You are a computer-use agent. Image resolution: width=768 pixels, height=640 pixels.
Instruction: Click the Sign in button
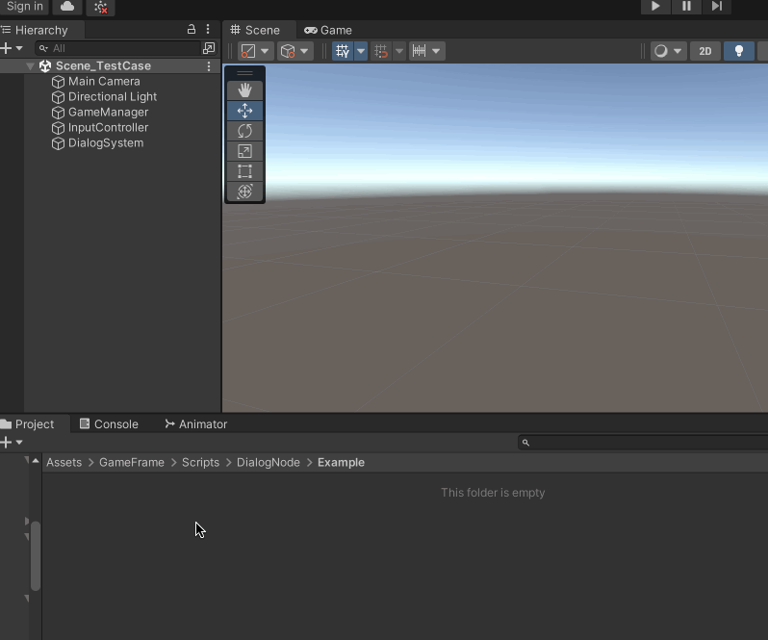click(24, 7)
